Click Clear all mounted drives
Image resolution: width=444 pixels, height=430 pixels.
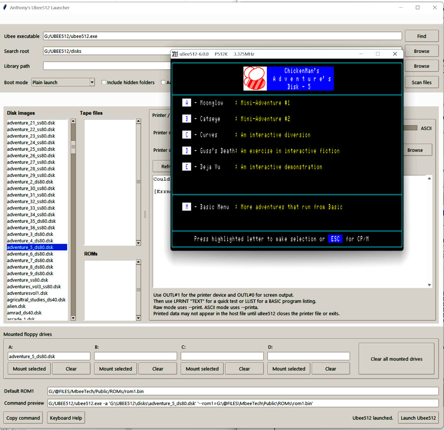[x=396, y=359]
